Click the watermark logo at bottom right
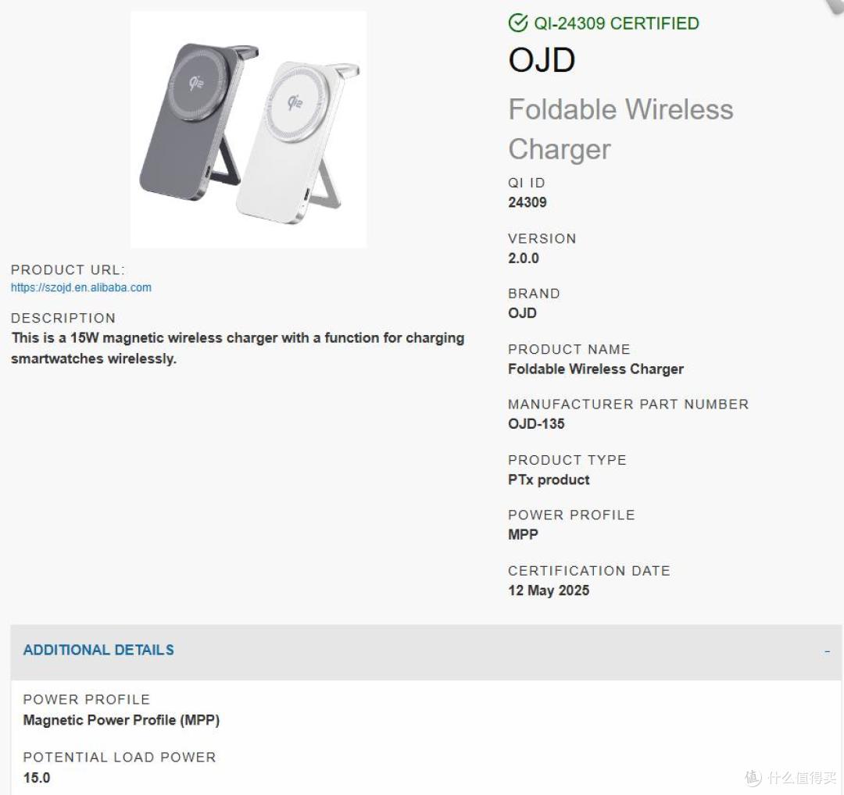 point(791,778)
